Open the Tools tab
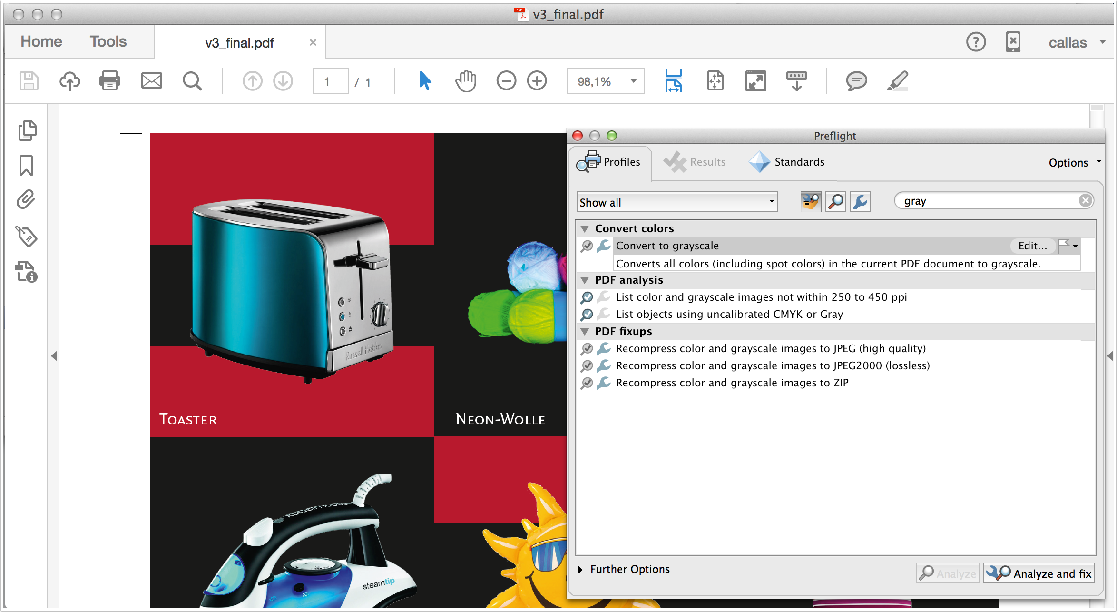Screen dimensions: 1117x612 tap(108, 42)
